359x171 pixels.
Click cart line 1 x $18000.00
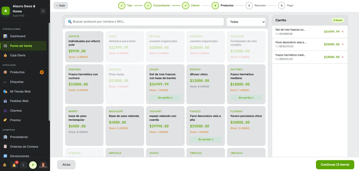[x=284, y=59]
